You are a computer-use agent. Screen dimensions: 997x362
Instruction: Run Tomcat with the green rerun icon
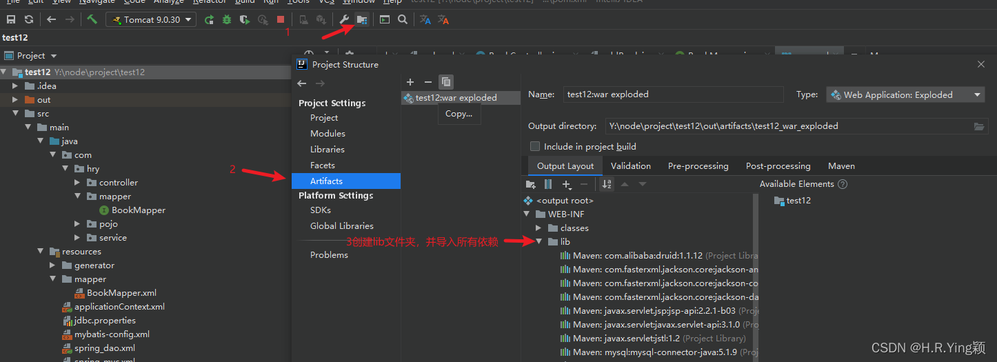coord(210,20)
